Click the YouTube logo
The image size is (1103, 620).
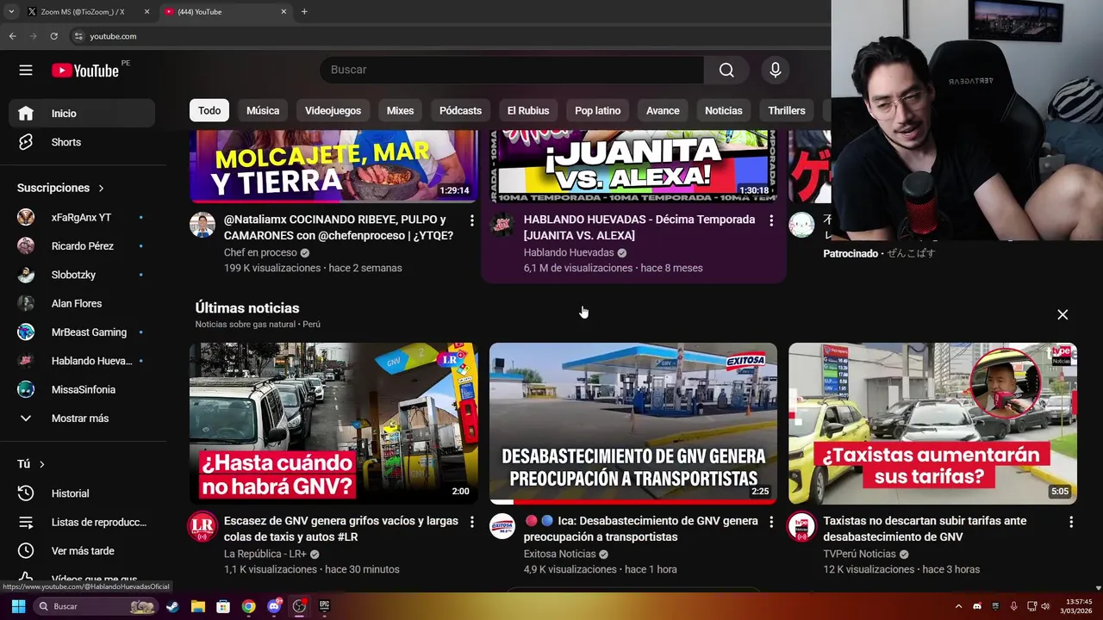click(84, 71)
